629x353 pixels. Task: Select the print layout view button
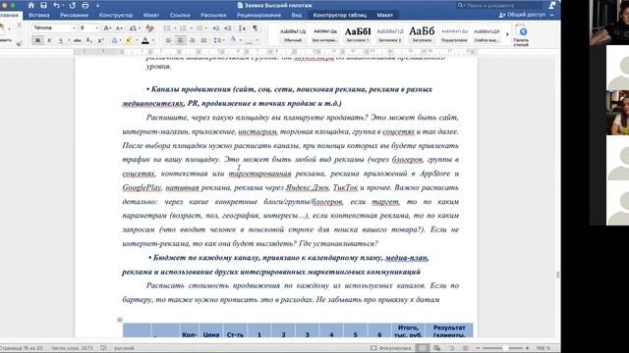click(x=423, y=348)
